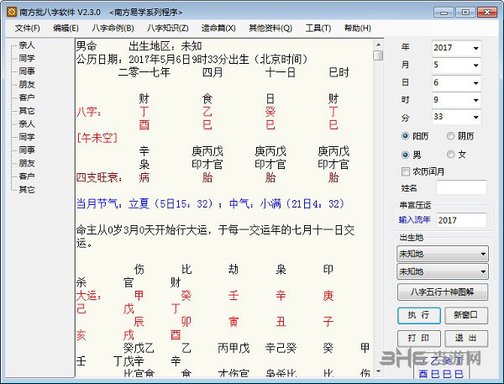The image size is (504, 384).
Task: Select the last 其它 tree item
Action: 27,190
